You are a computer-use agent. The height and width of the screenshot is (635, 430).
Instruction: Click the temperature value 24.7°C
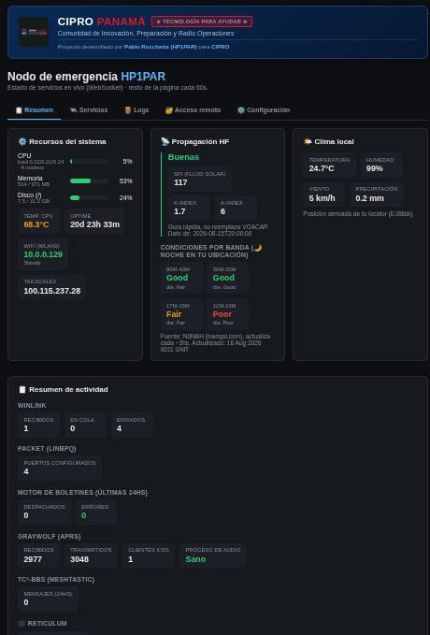[322, 168]
